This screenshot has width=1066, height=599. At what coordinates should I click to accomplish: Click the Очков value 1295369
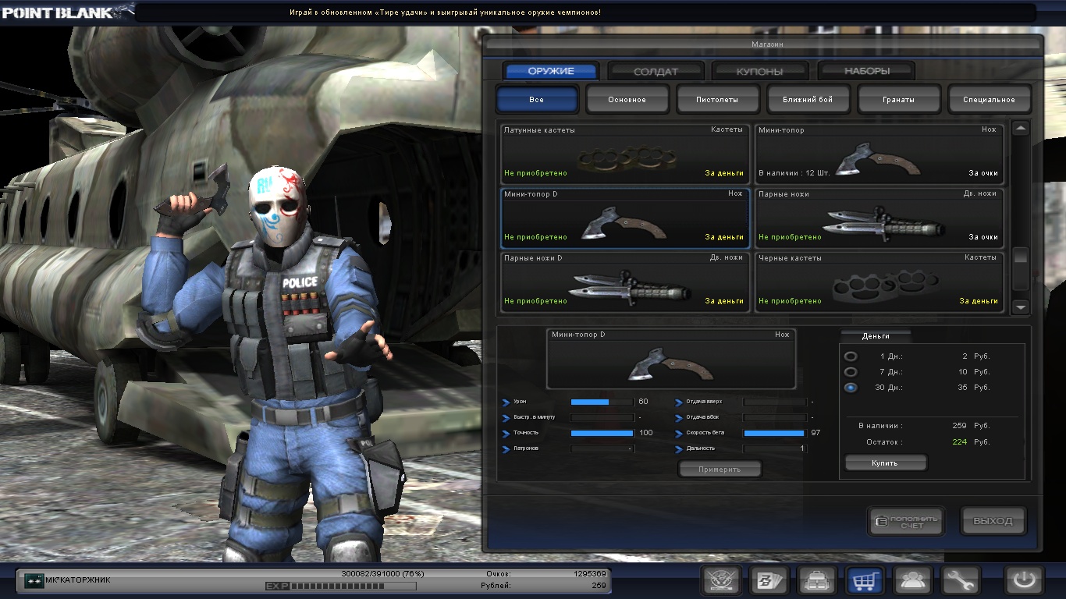click(x=589, y=573)
